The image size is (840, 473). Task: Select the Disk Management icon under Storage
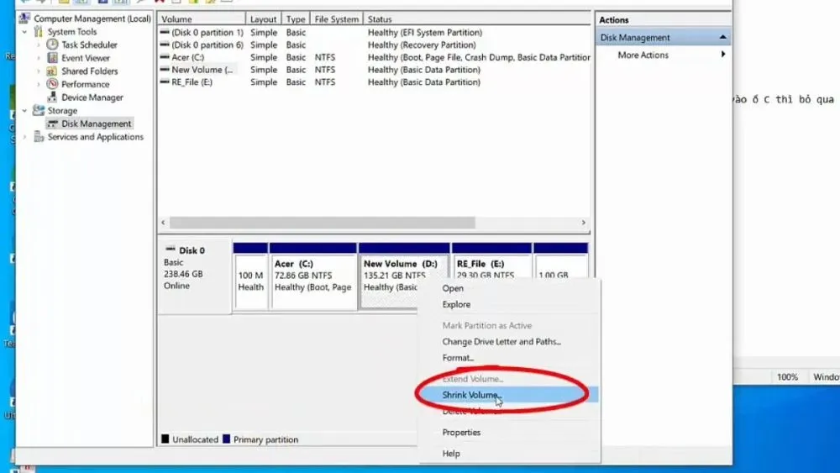53,124
